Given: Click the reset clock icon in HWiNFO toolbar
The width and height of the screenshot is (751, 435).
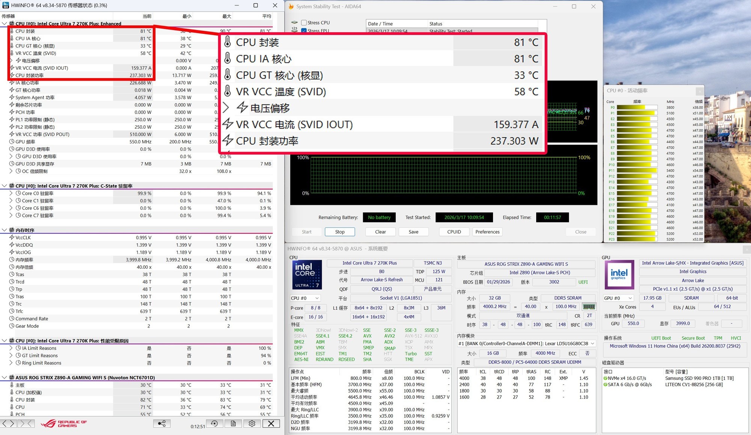Looking at the screenshot, I should click(x=214, y=423).
